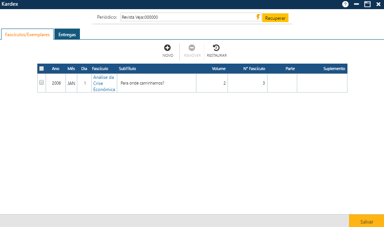Image resolution: width=384 pixels, height=227 pixels.
Task: Click the Ano column header
Action: click(56, 69)
